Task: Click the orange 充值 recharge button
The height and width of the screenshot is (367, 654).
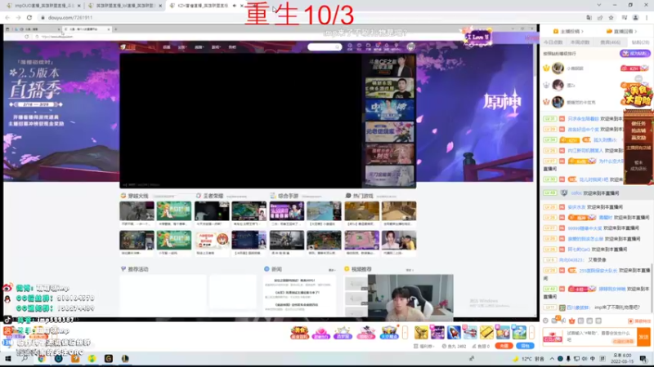Action: click(504, 346)
